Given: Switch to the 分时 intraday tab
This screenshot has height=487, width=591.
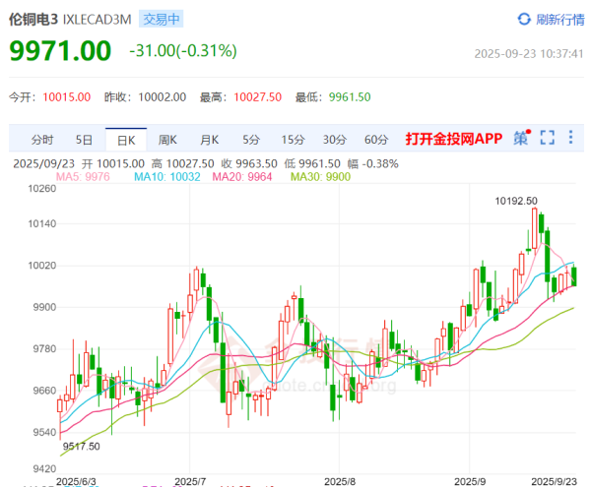Looking at the screenshot, I should pos(42,139).
